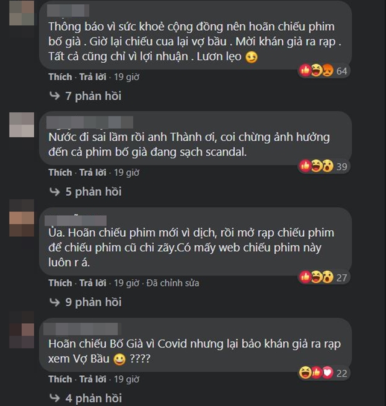Like the comment about Lươn lẹo with Thích
Image resolution: width=386 pixels, height=406 pixels.
60,77
